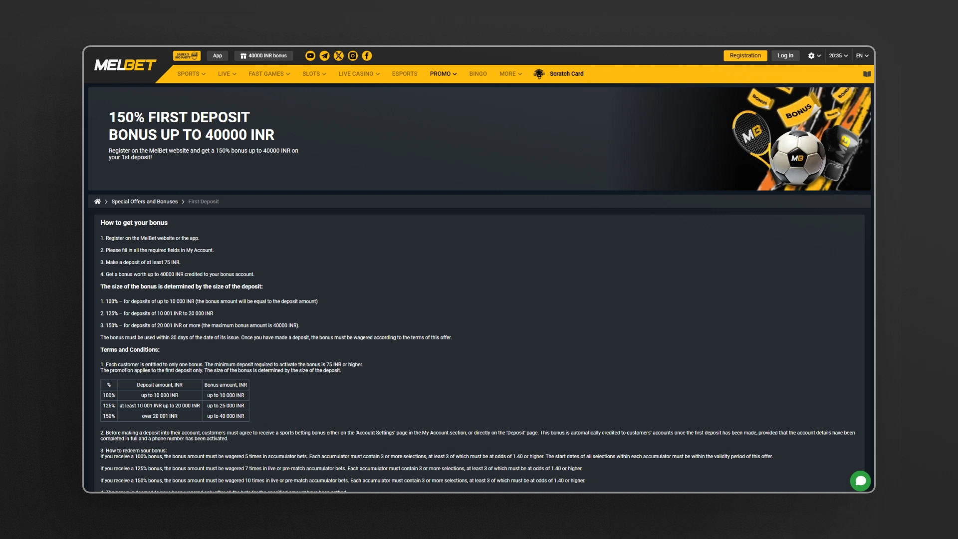Click the Facebook icon in top navigation
This screenshot has width=958, height=539.
[x=367, y=55]
